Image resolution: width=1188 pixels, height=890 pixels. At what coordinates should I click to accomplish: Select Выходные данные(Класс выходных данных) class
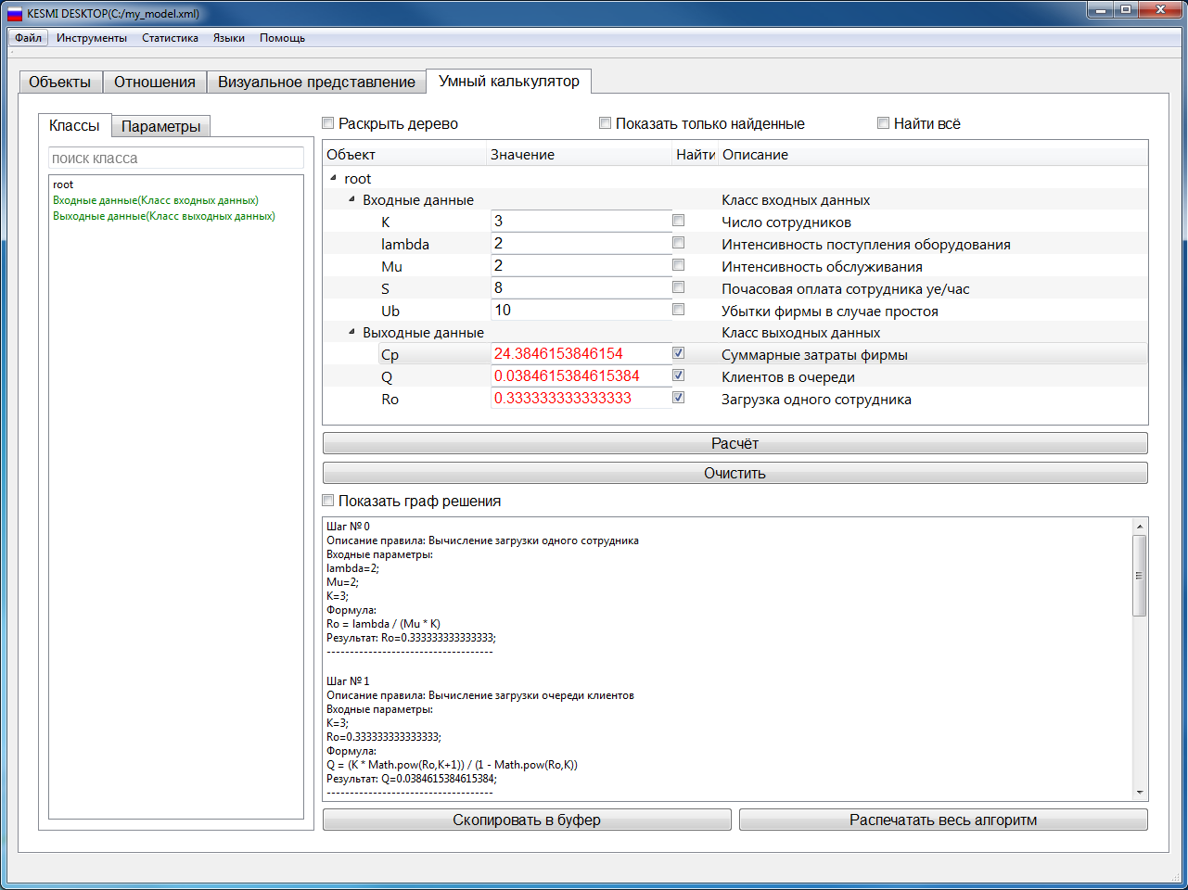(164, 216)
